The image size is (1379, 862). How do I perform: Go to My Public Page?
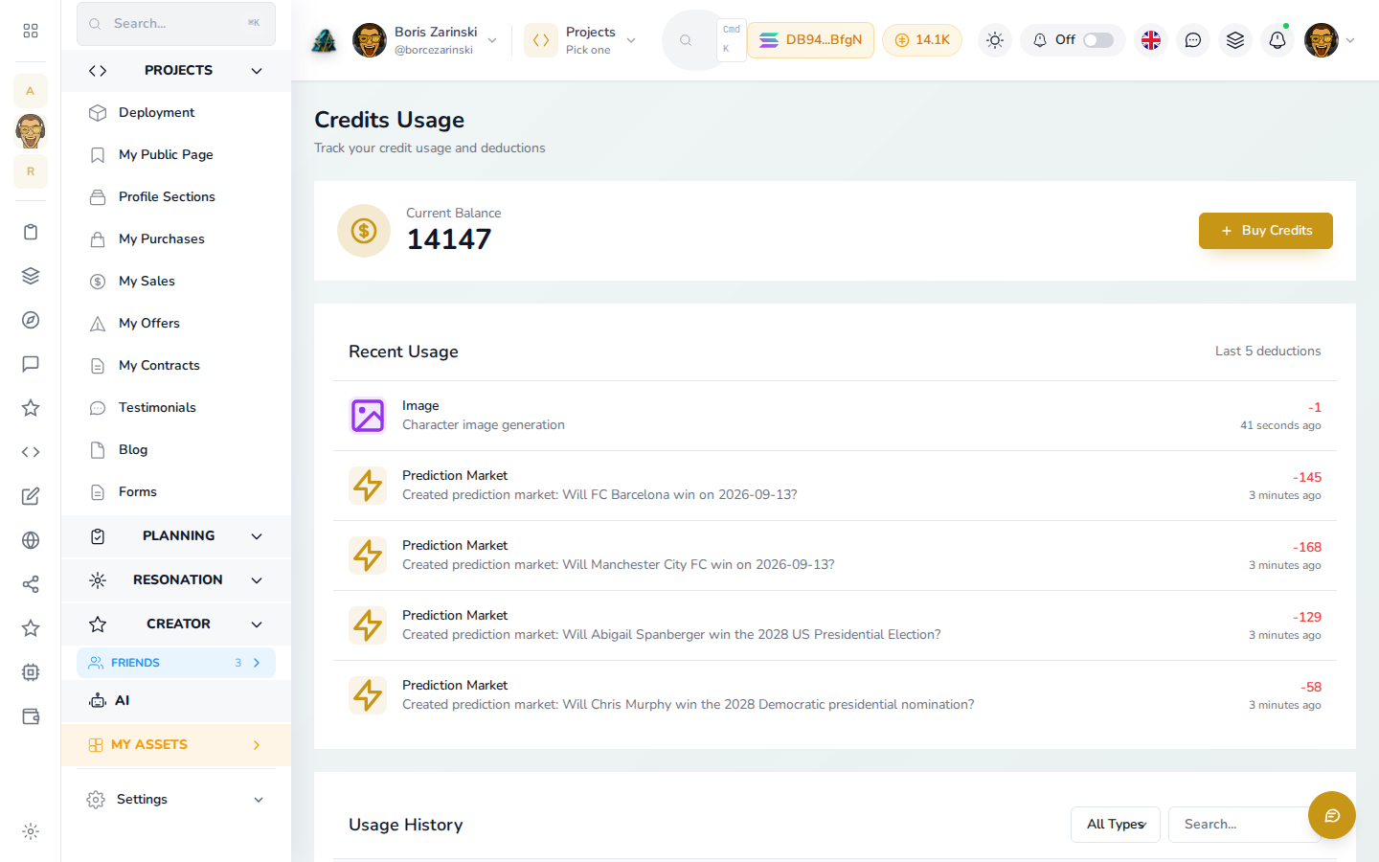tap(176, 155)
